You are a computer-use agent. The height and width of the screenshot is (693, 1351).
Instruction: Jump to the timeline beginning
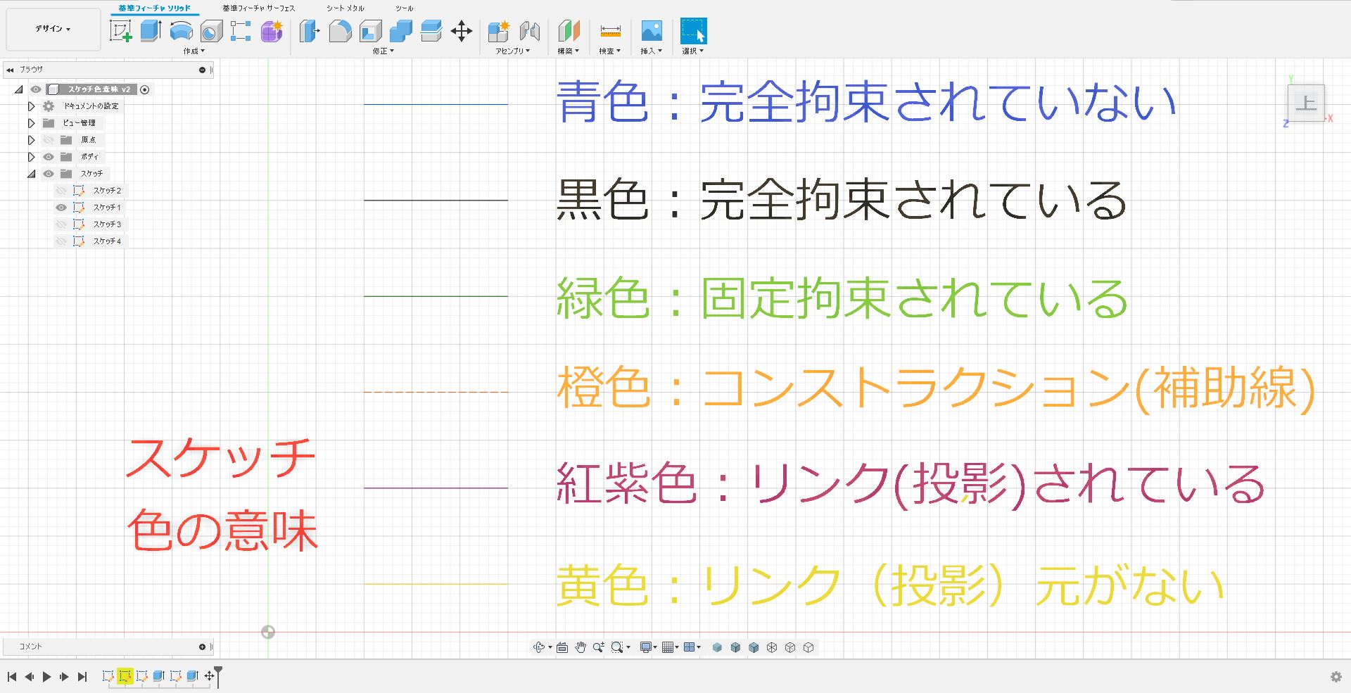tap(11, 677)
